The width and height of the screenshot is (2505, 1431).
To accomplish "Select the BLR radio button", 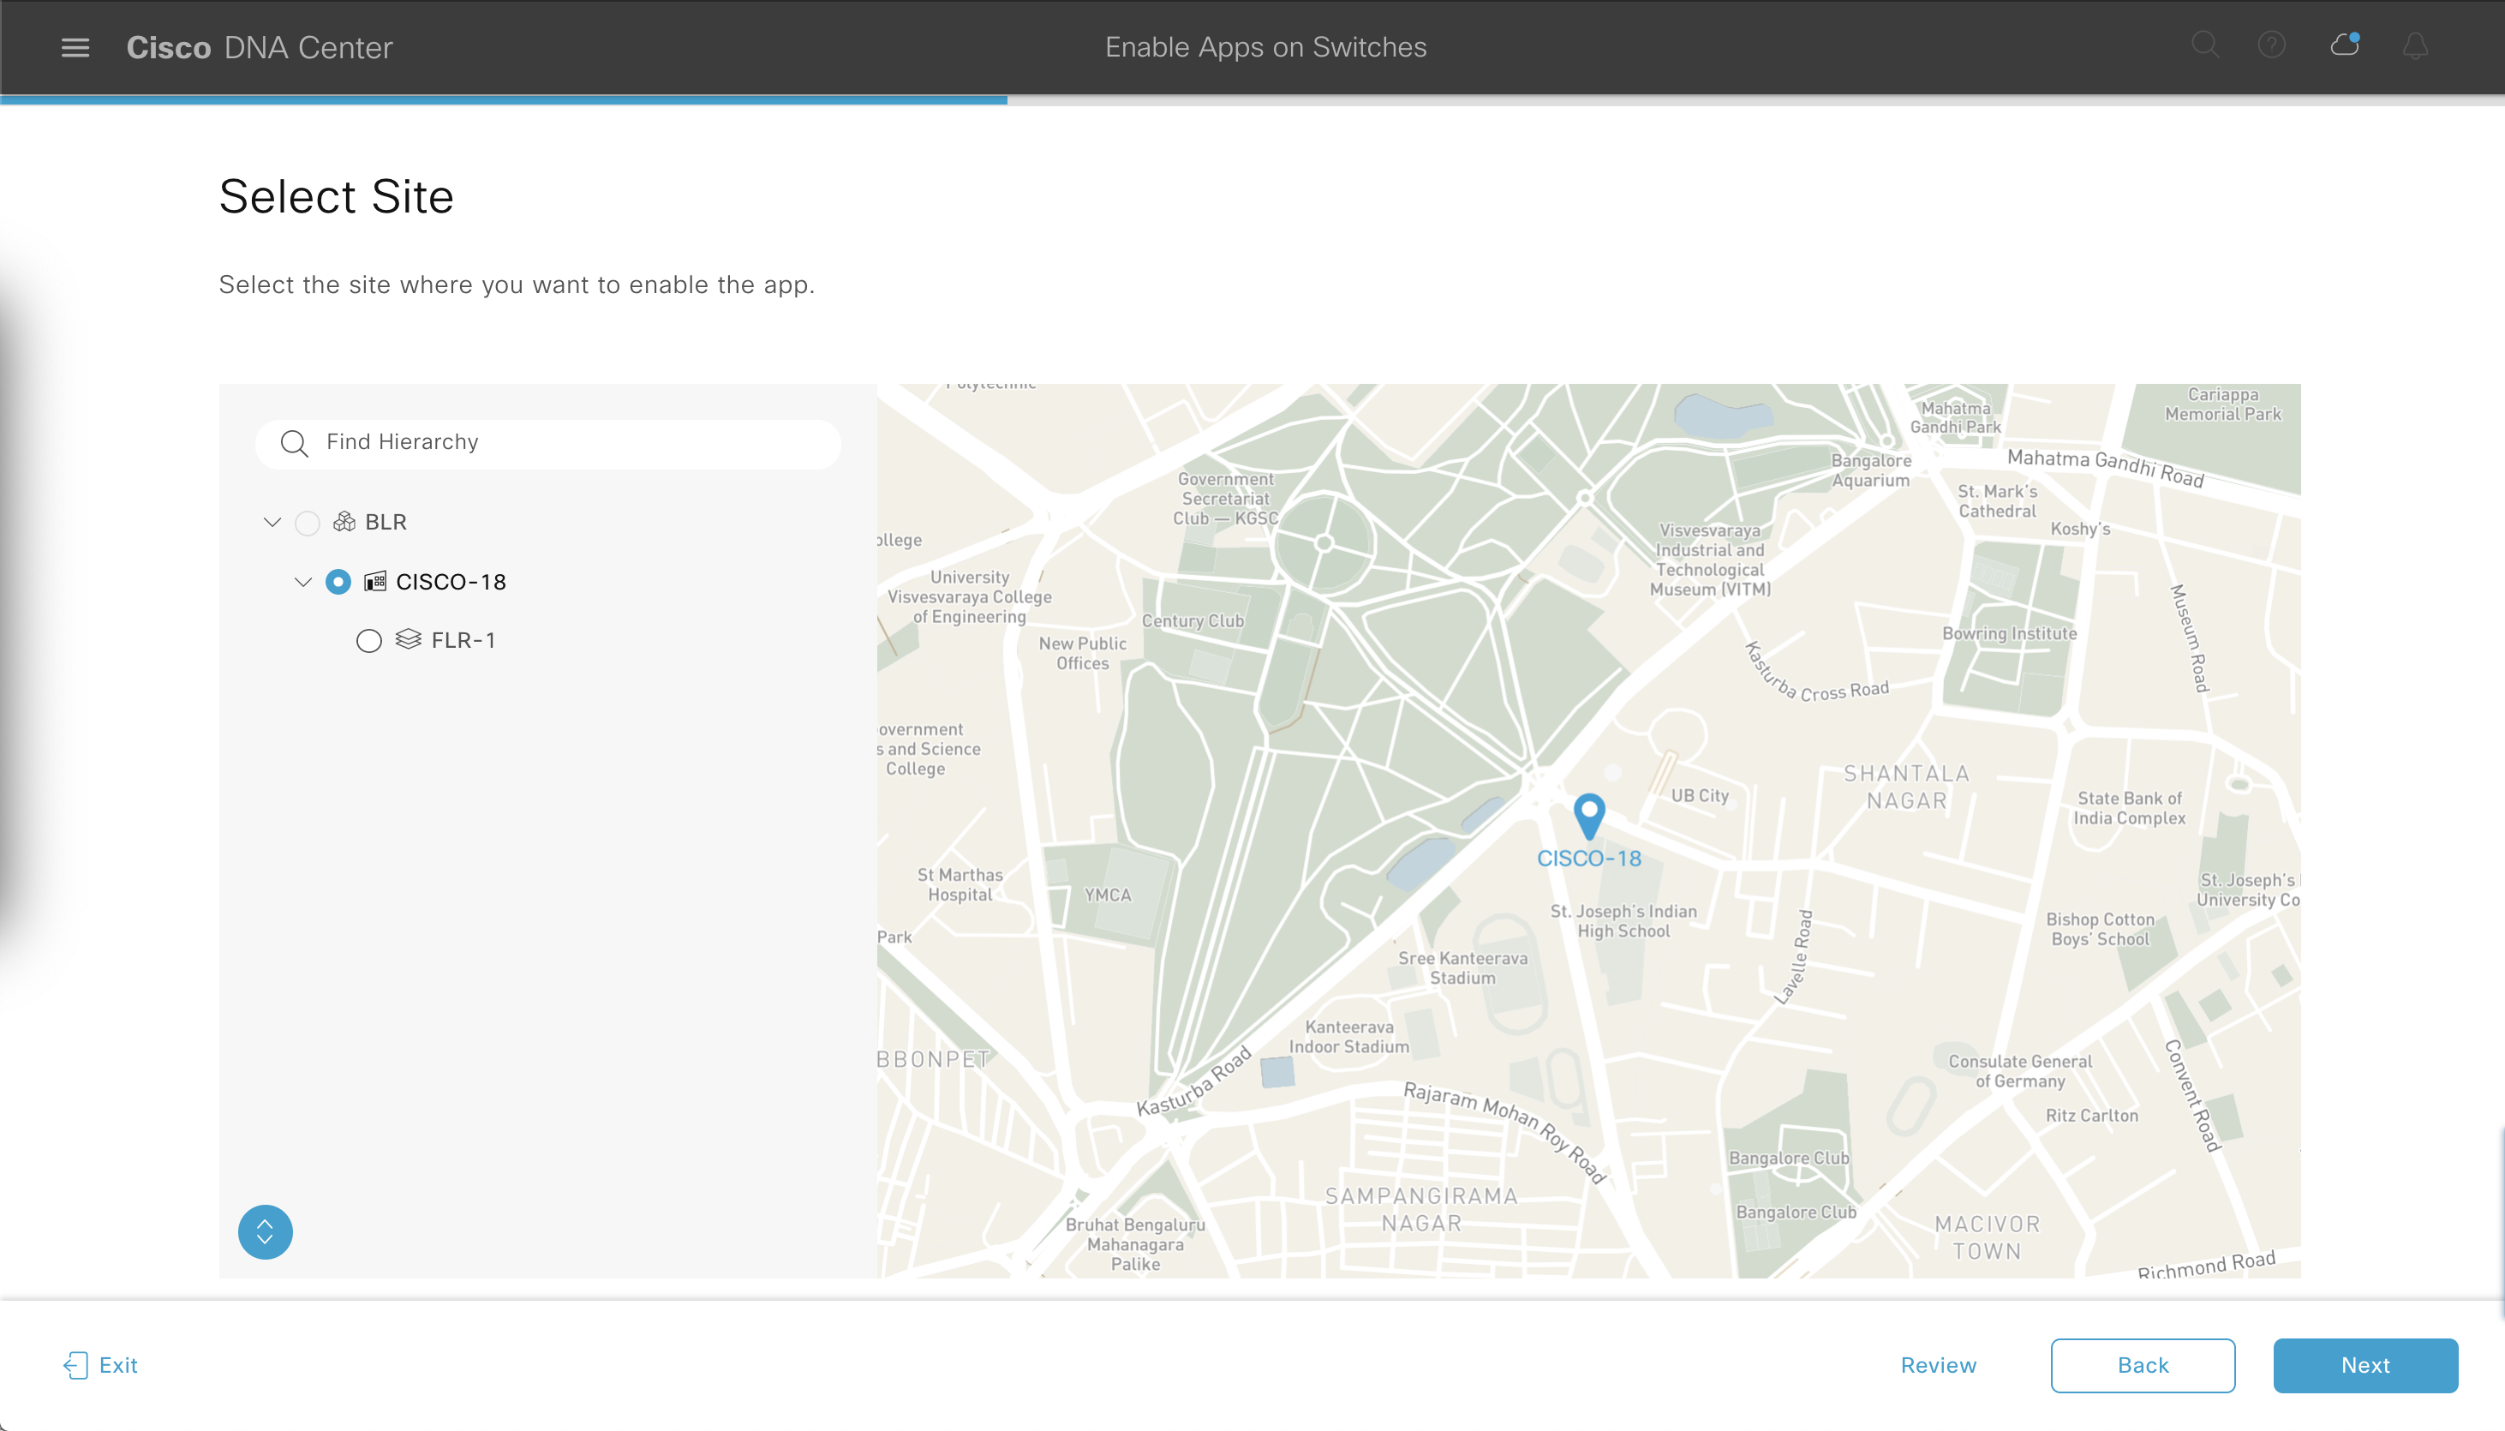I will [308, 522].
